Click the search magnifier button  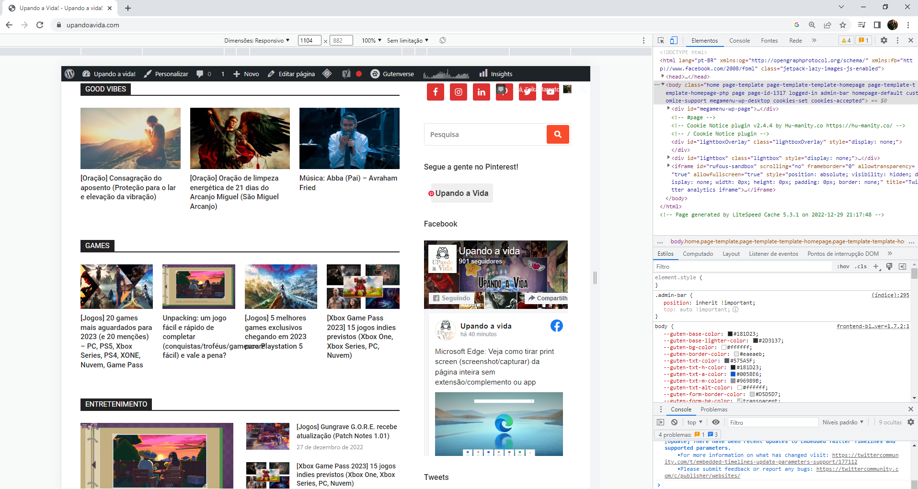pyautogui.click(x=557, y=134)
